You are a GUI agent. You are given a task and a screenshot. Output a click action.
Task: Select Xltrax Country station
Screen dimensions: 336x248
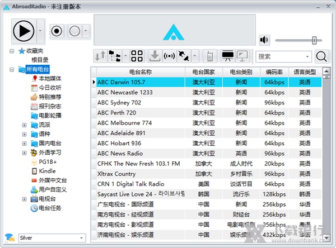(x=209, y=174)
